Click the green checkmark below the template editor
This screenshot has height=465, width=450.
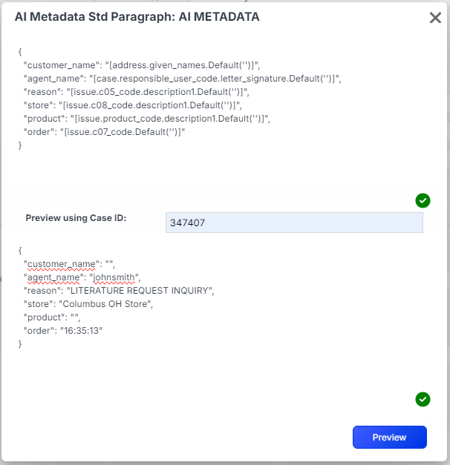click(423, 200)
